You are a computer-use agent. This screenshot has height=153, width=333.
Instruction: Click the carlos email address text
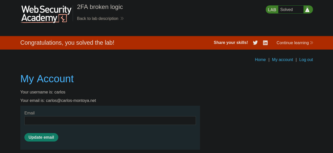coord(71,100)
